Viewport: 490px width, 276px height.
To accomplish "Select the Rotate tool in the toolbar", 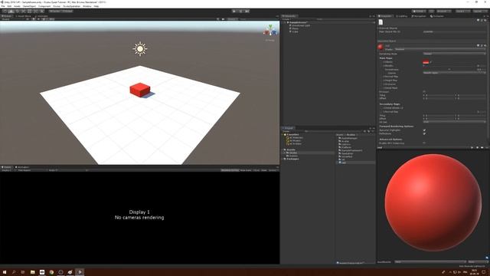I will pos(17,11).
